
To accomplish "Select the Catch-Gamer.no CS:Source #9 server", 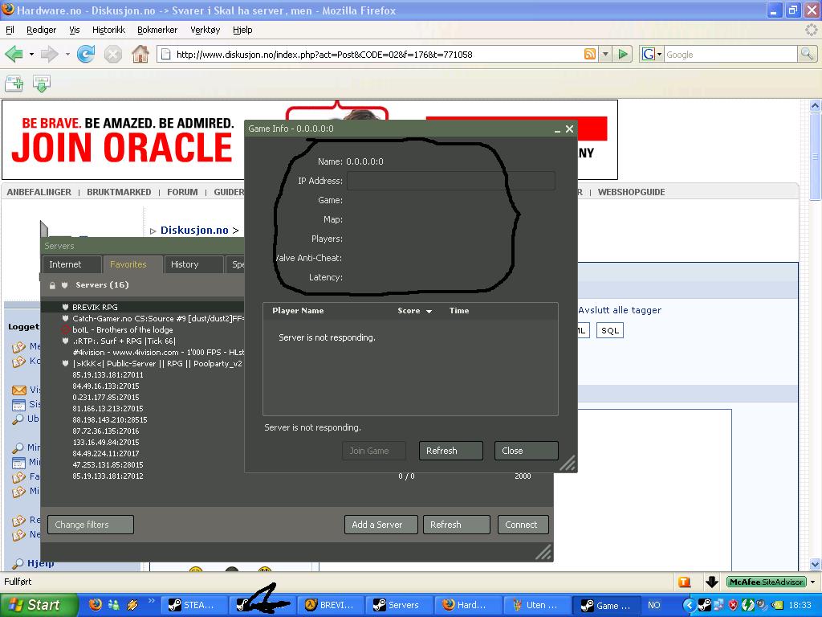I will pos(158,318).
